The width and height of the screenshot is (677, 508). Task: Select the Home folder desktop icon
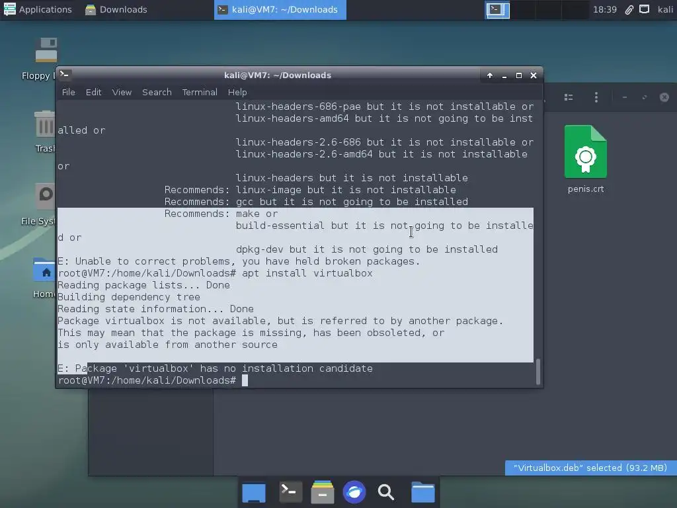tap(44, 271)
